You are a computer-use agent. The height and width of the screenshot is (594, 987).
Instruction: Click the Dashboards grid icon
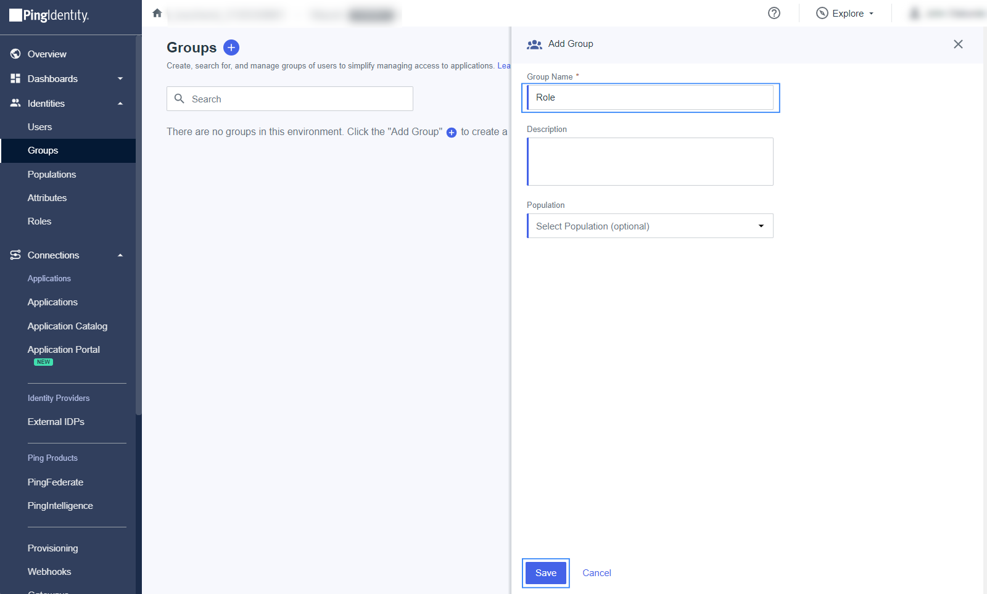pyautogui.click(x=15, y=79)
